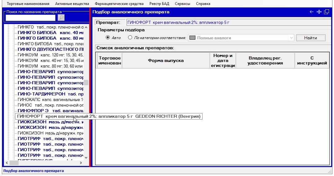Image resolution: width=334 pixels, height=176 pixels.
Task: Click left arrow of horizontal scrollbar
Action: click(7, 163)
